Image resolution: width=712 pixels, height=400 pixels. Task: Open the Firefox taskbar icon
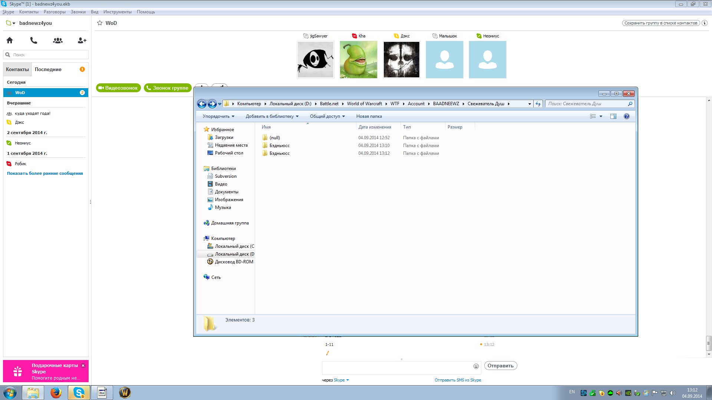[x=56, y=393]
